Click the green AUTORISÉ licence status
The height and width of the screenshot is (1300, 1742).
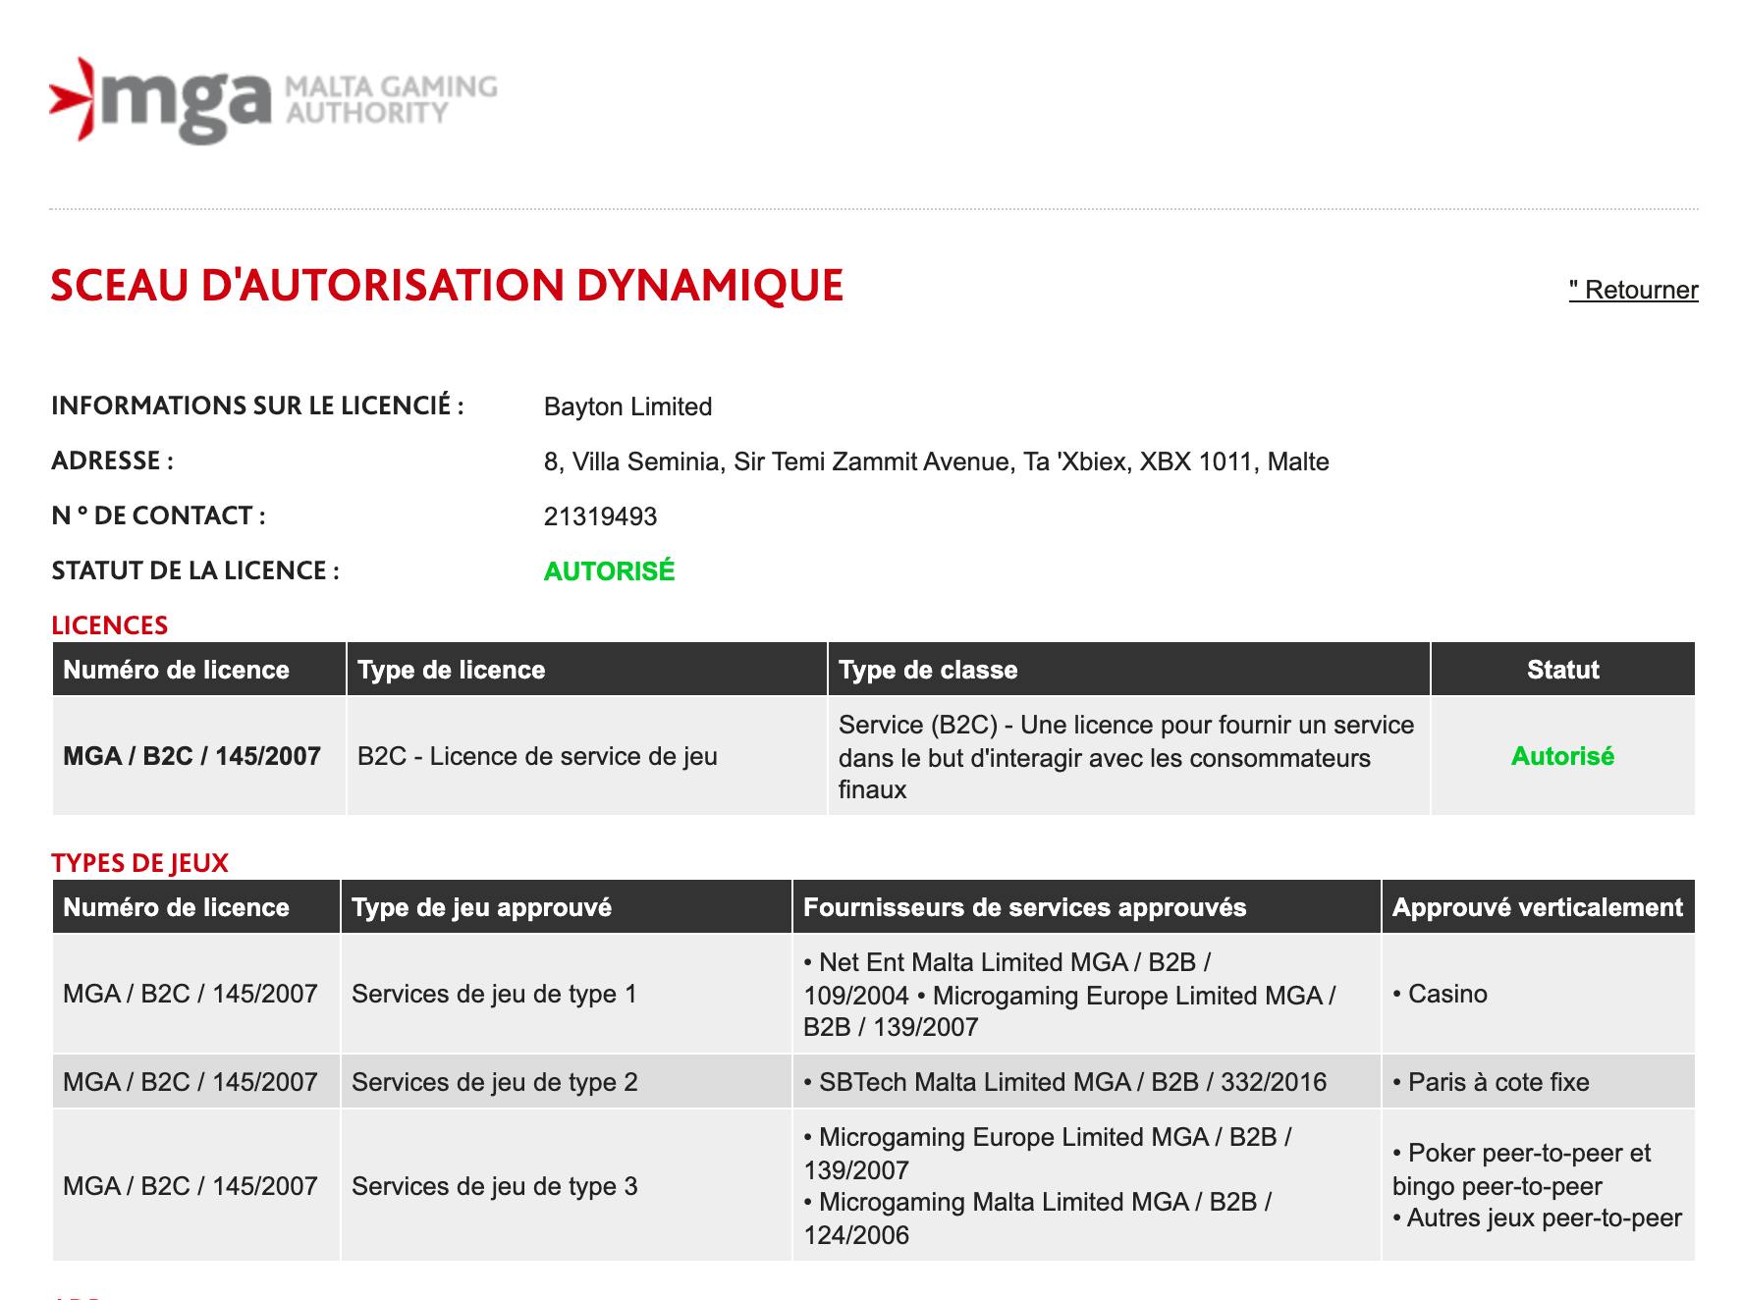tap(609, 571)
